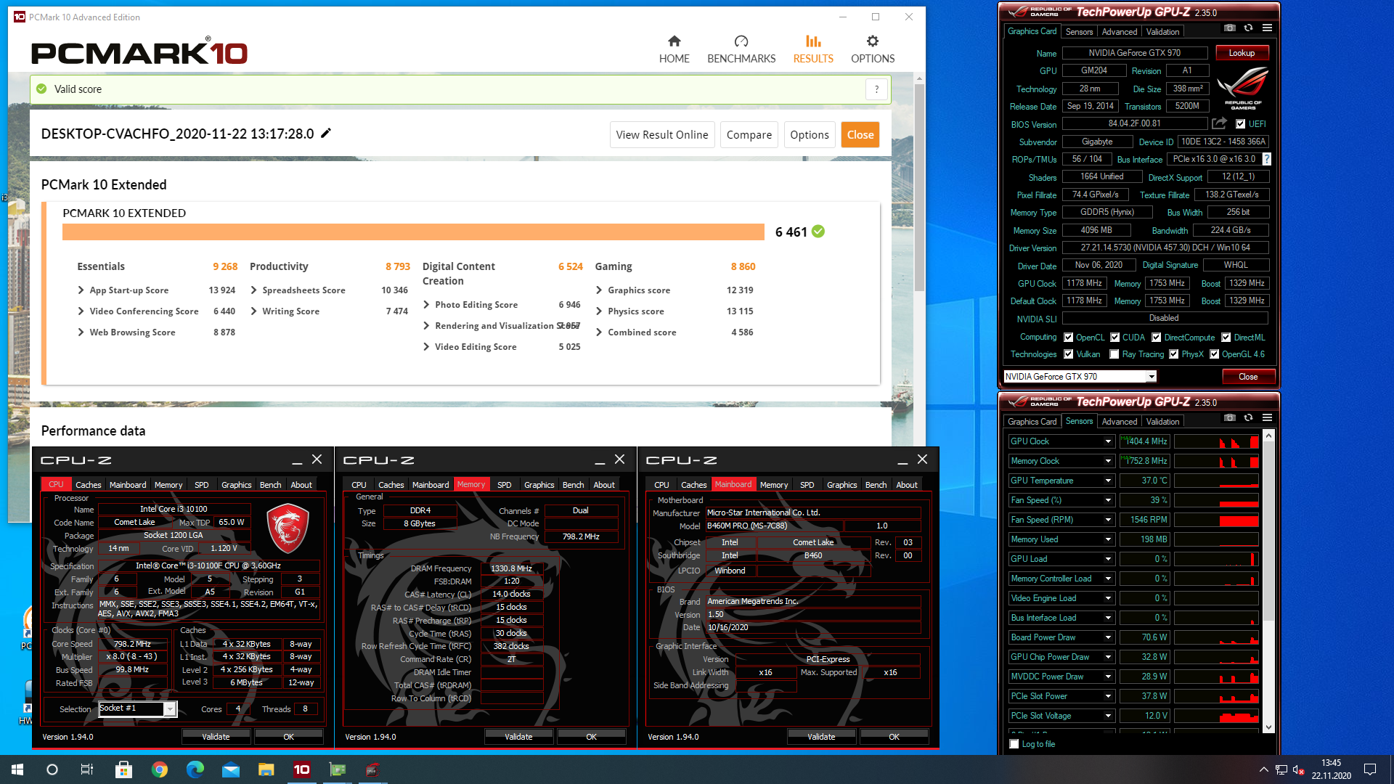Viewport: 1394px width, 784px height.
Task: Click the help question mark in Valid score bar
Action: tap(876, 89)
